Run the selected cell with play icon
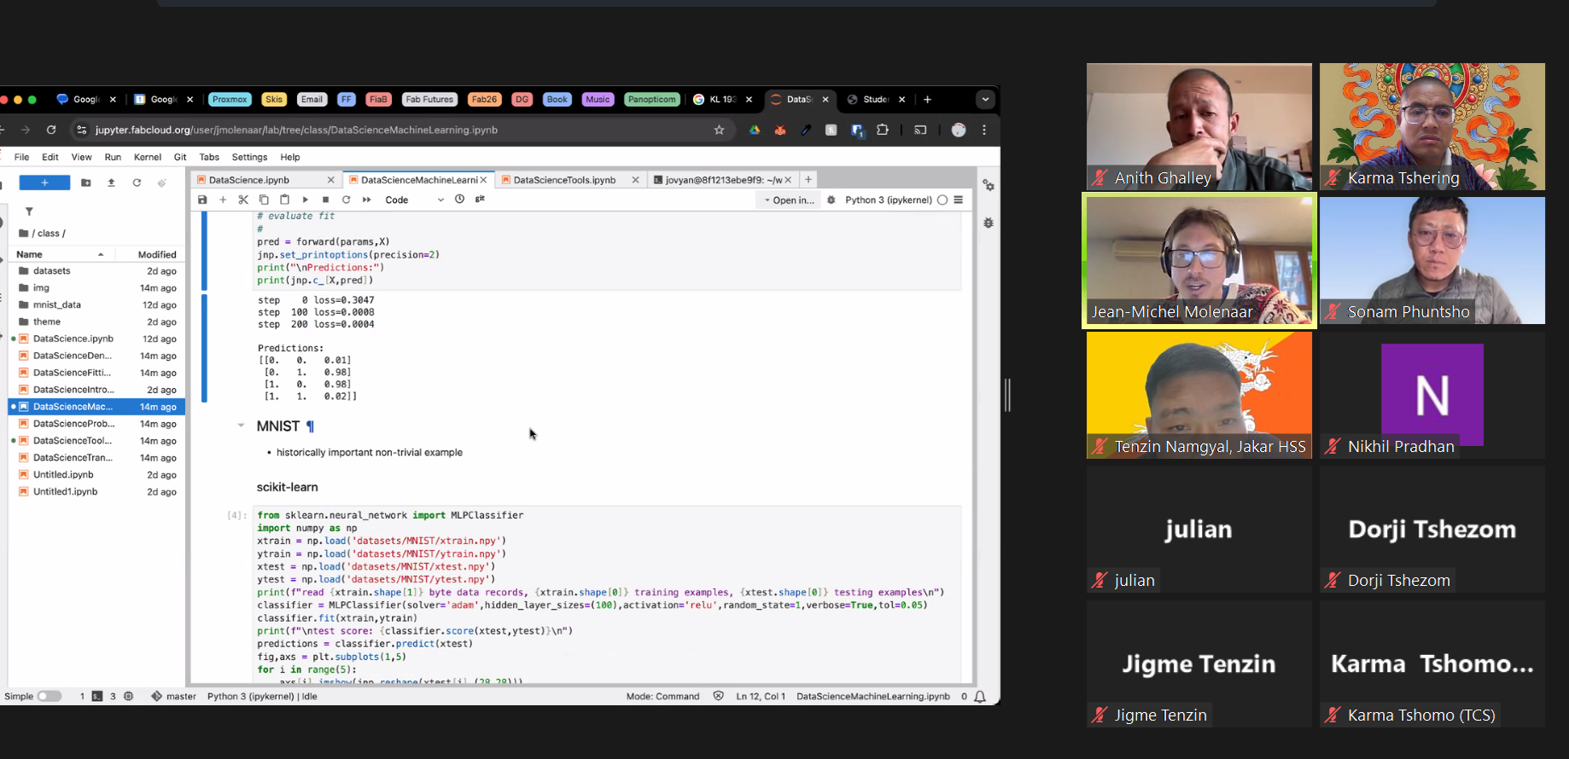Screen dimensions: 1569x759 (305, 200)
